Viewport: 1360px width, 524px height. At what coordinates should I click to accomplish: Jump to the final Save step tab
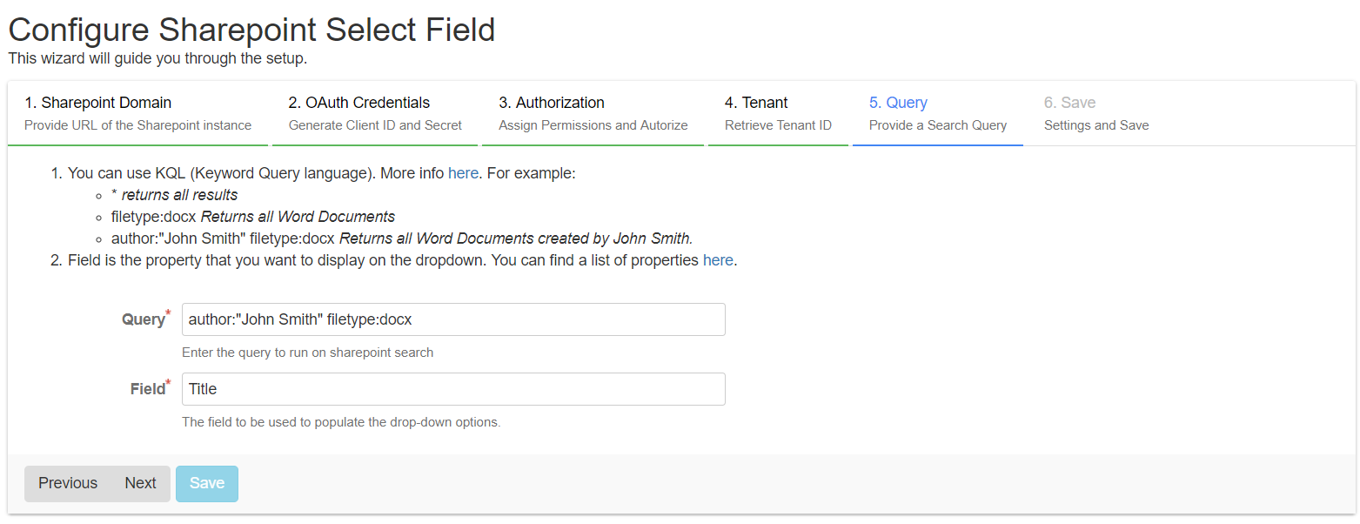coord(1095,113)
